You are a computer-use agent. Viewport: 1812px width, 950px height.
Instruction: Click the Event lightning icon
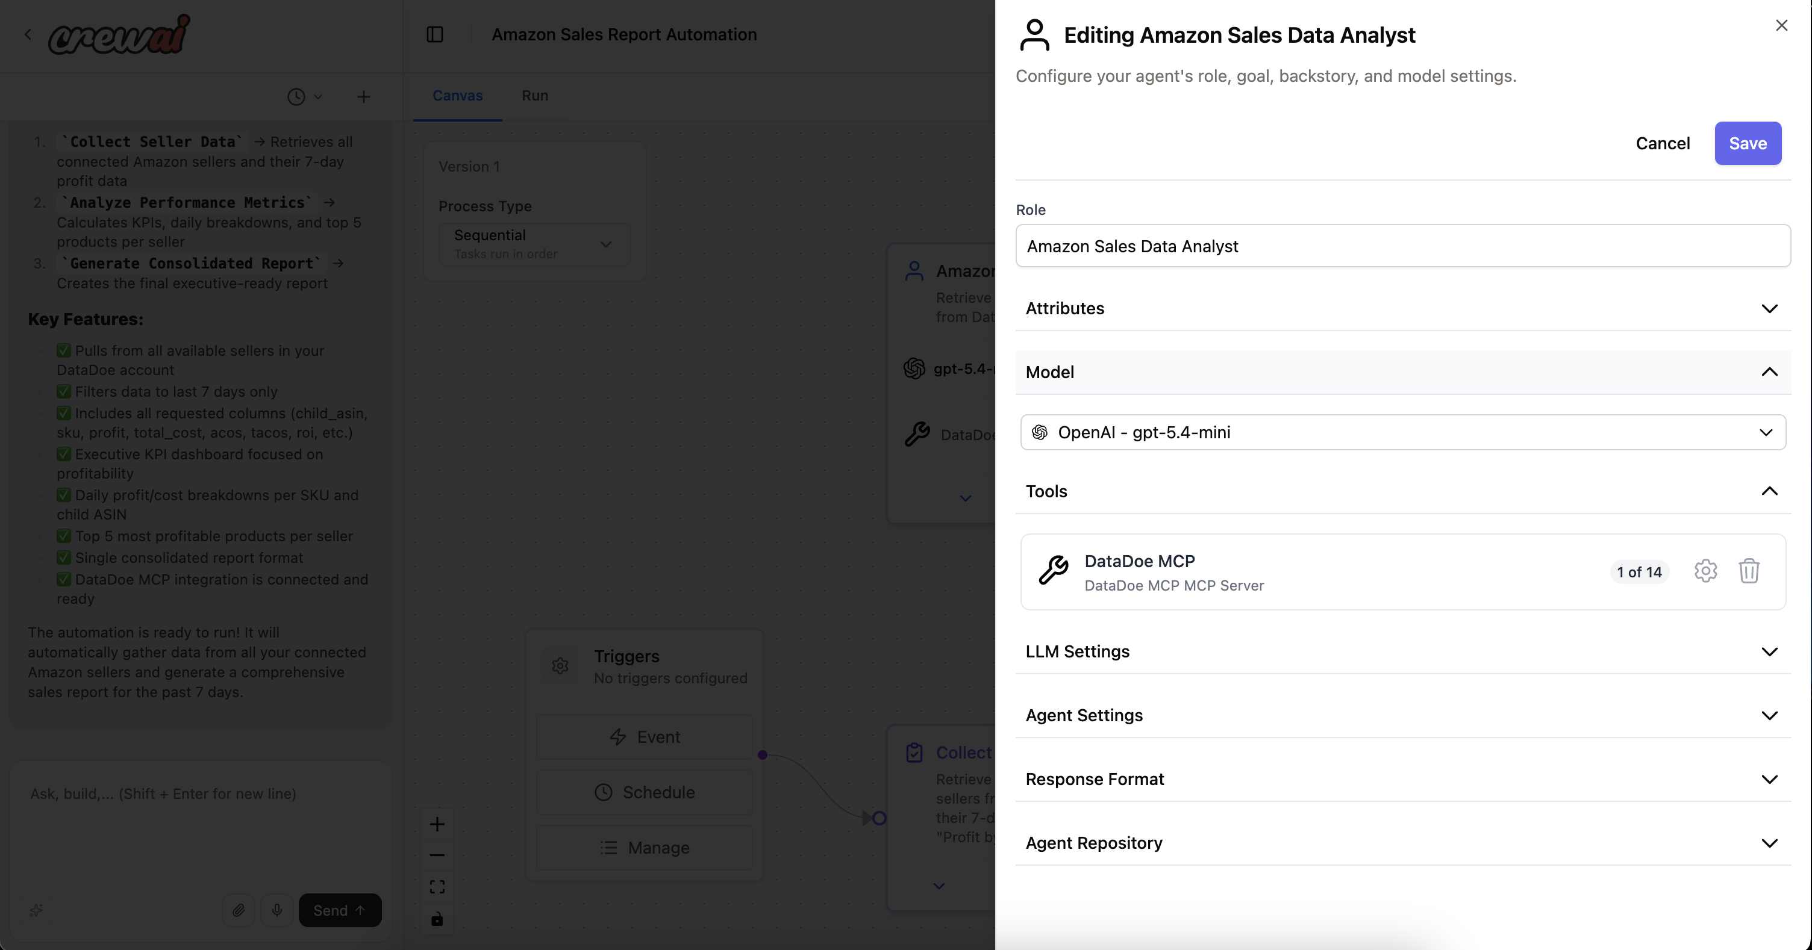(617, 737)
